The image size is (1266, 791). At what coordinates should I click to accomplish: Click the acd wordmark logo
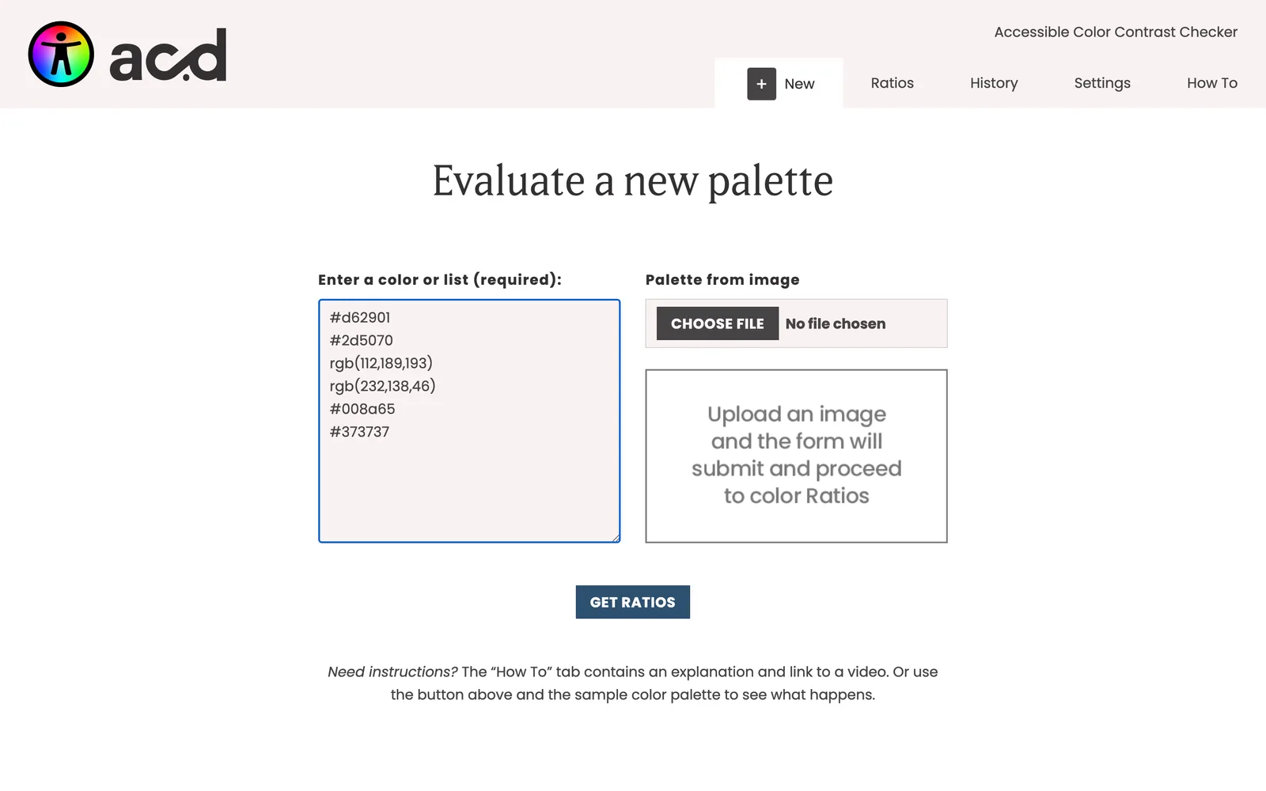169,55
